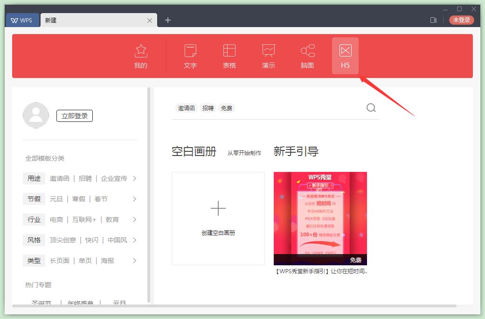
Task: Select the 演示 presentation icon
Action: 268,56
